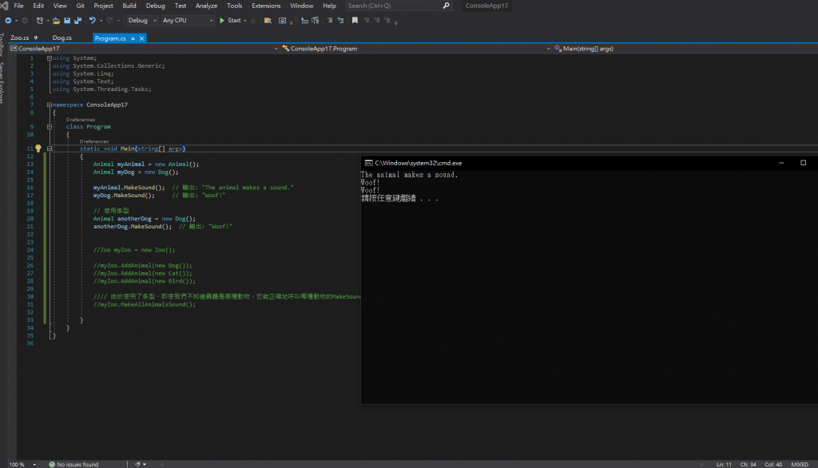This screenshot has width=818, height=468.
Task: Collapse the static void Main method
Action: pyautogui.click(x=49, y=149)
